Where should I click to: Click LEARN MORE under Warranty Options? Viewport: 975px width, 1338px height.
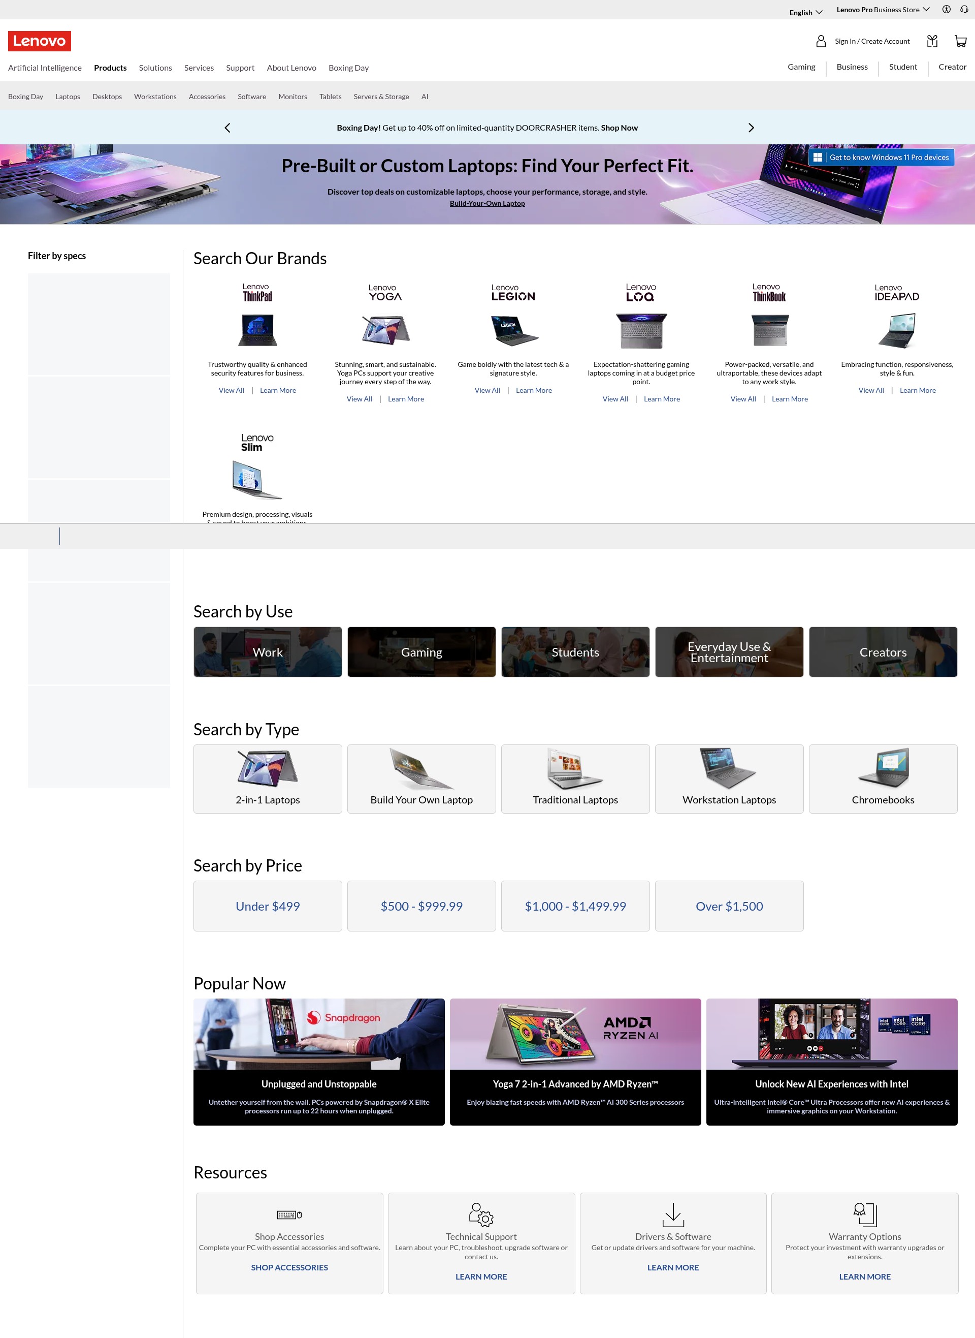point(865,1277)
